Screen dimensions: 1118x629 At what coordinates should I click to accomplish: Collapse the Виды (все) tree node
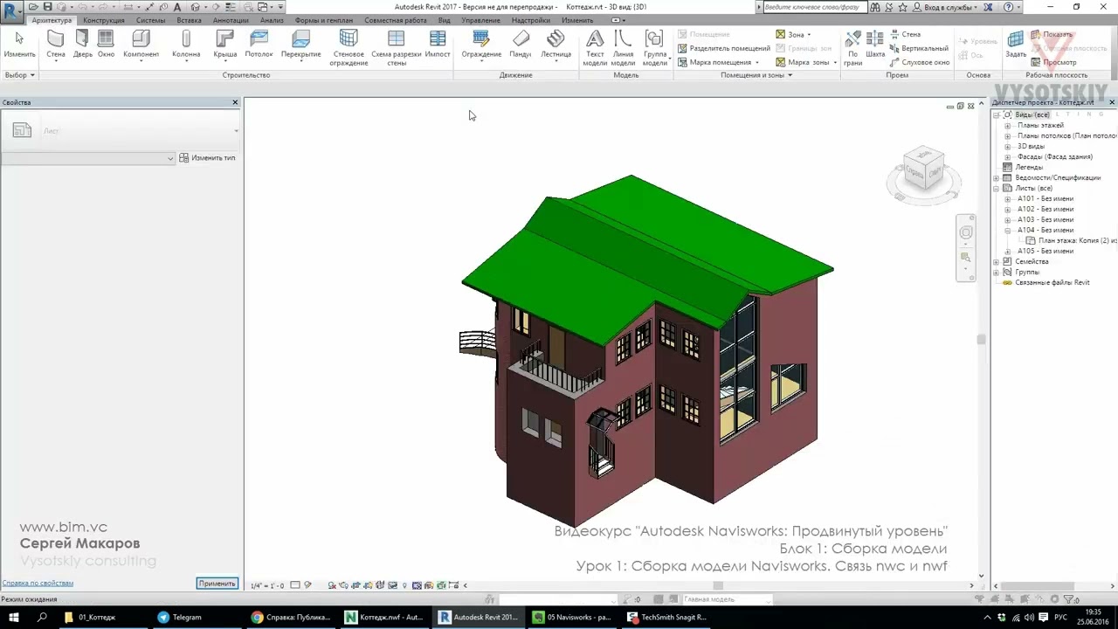tap(997, 115)
